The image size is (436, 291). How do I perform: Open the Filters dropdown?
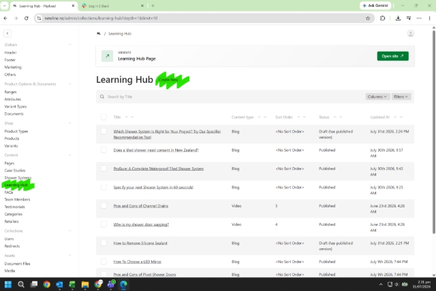coord(401,97)
